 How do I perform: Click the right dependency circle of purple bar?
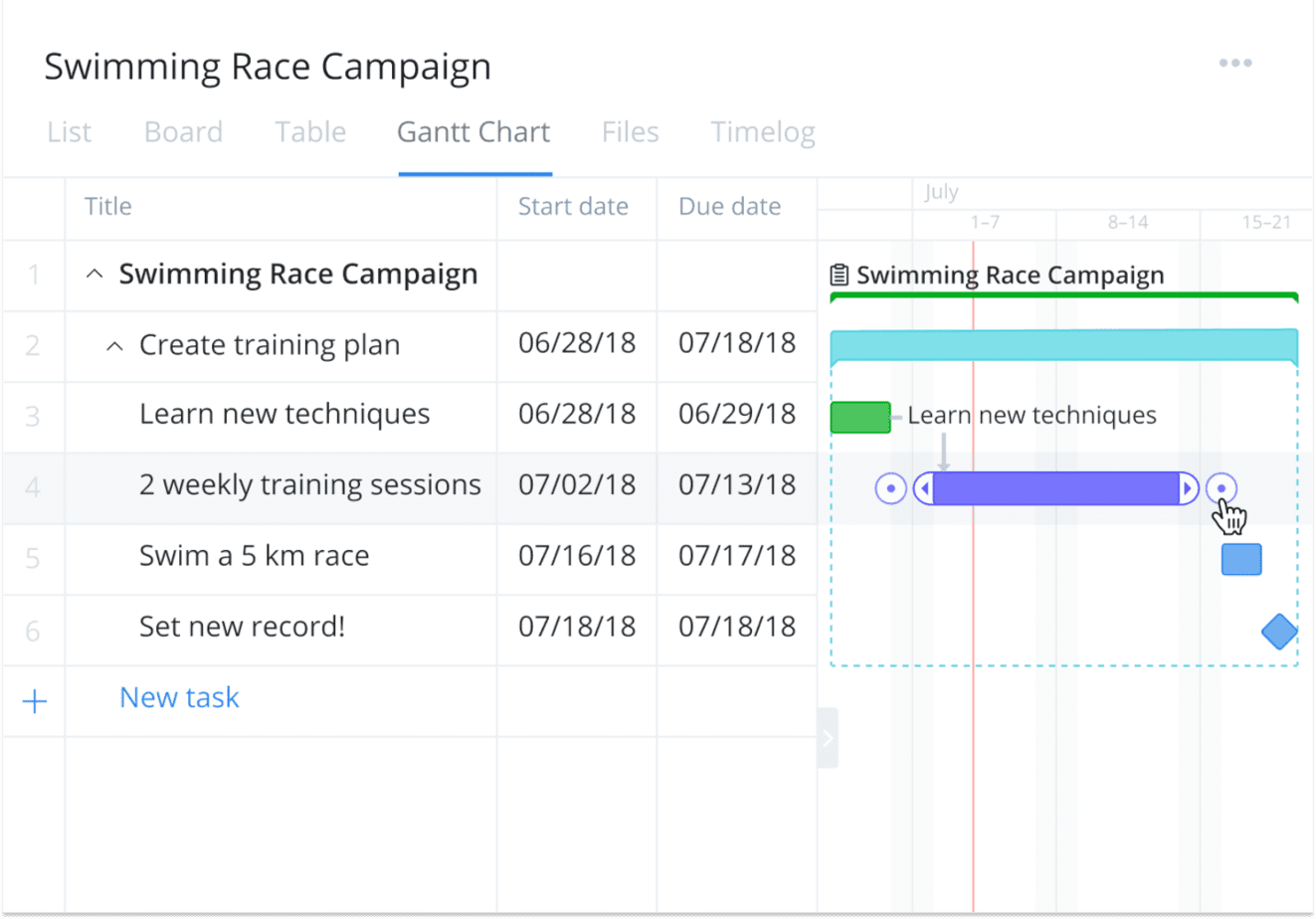pyautogui.click(x=1222, y=488)
